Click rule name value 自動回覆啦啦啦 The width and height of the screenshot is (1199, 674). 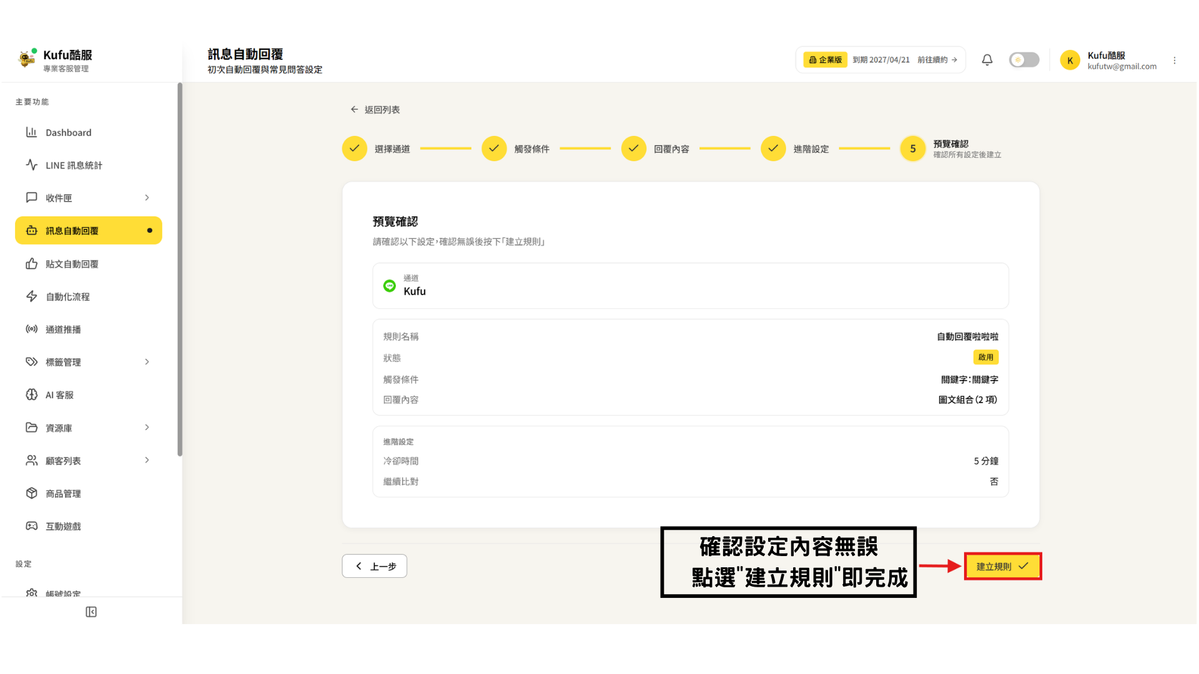tap(967, 336)
